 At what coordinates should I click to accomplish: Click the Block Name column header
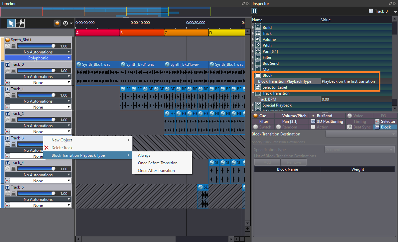(x=287, y=169)
